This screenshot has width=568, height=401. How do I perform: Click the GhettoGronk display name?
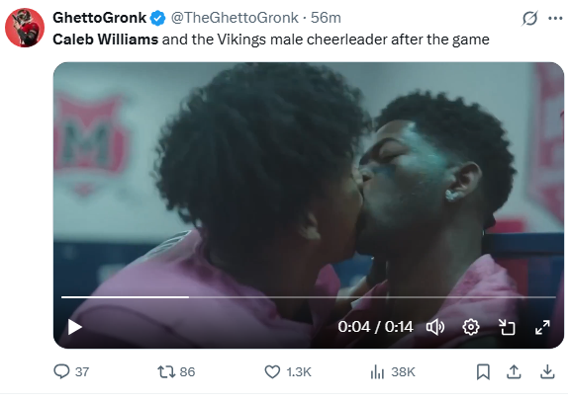[x=99, y=18]
